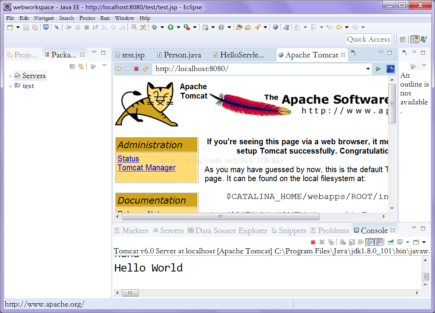Switch to the Person.java editor tab

click(x=179, y=55)
